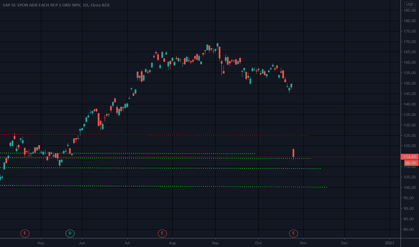Click the 150.00 price axis label
This screenshot has height=247, width=419.
tap(410, 84)
